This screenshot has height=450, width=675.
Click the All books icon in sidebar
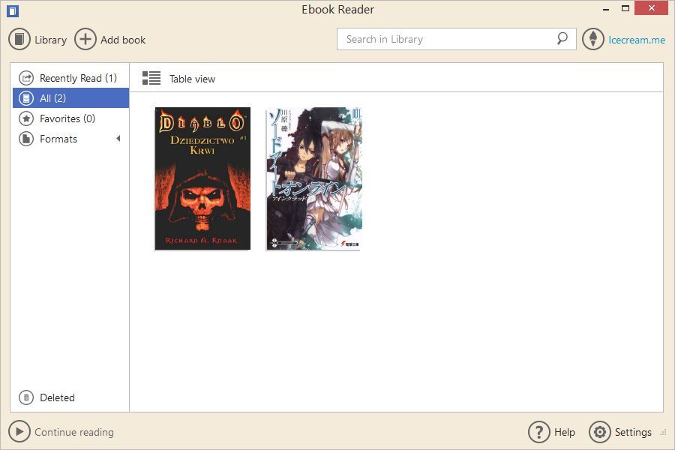tap(26, 98)
